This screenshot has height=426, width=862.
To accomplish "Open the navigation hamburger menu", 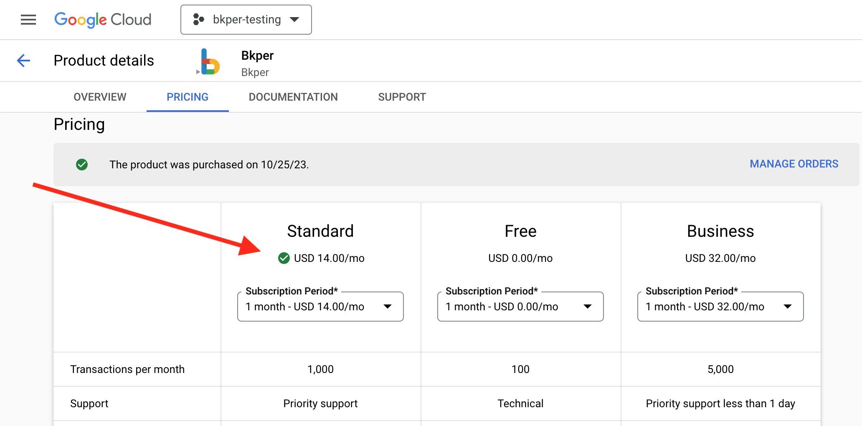I will tap(28, 19).
